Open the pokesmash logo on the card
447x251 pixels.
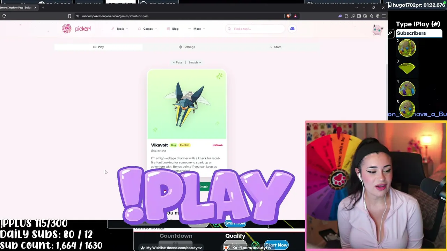click(x=218, y=145)
